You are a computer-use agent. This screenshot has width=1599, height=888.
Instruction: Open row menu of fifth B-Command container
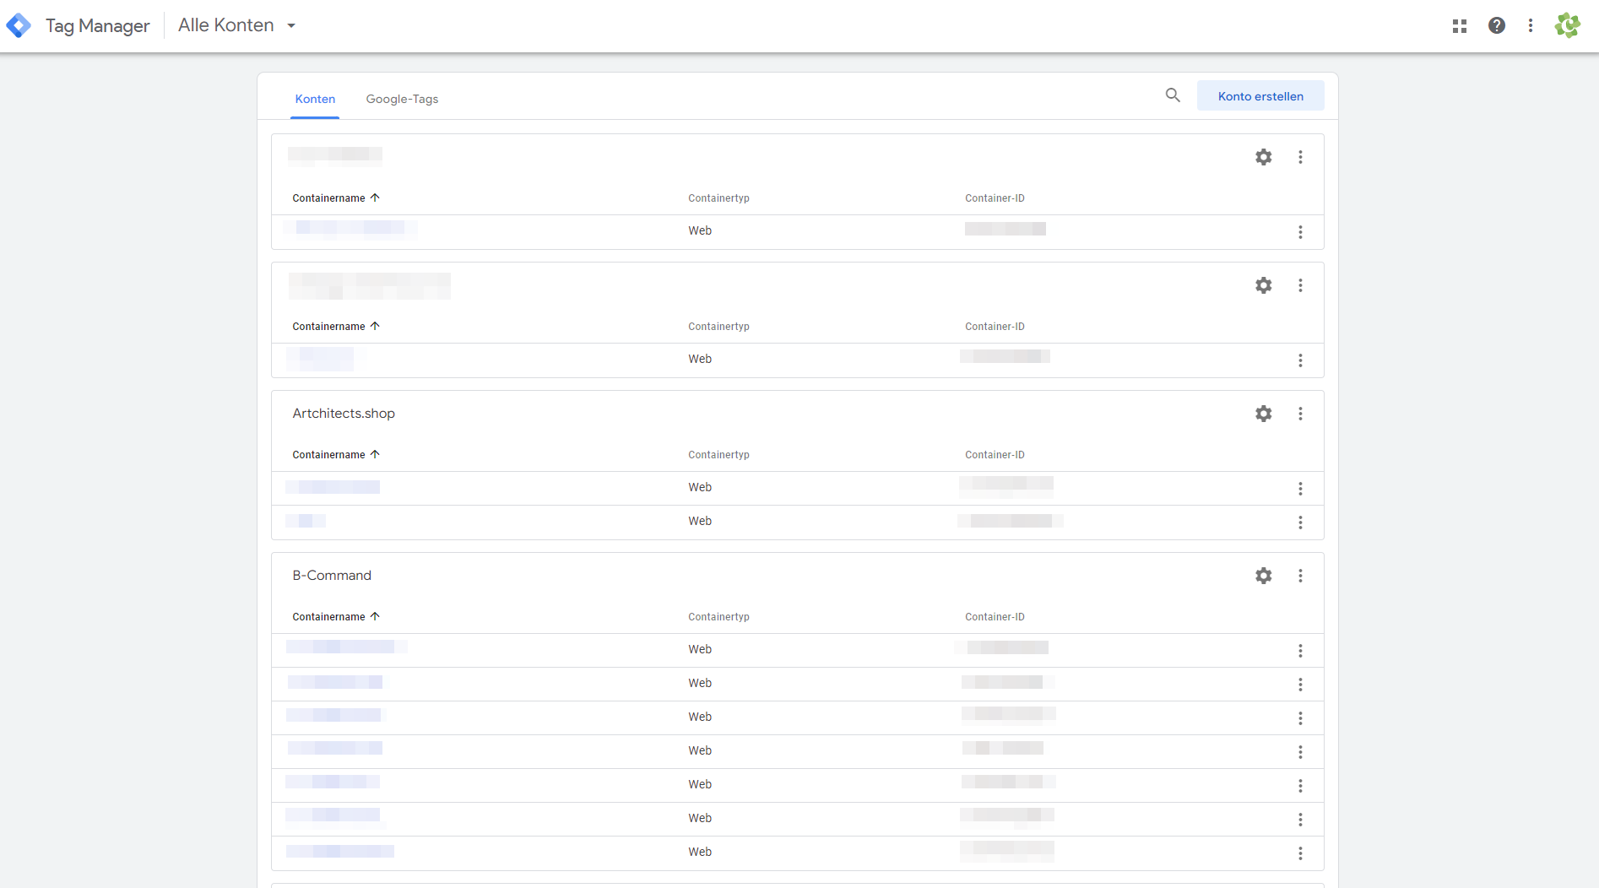[1301, 786]
